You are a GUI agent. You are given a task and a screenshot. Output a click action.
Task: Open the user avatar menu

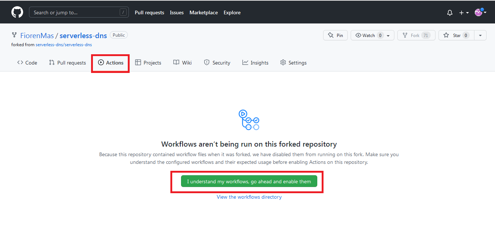(x=481, y=12)
